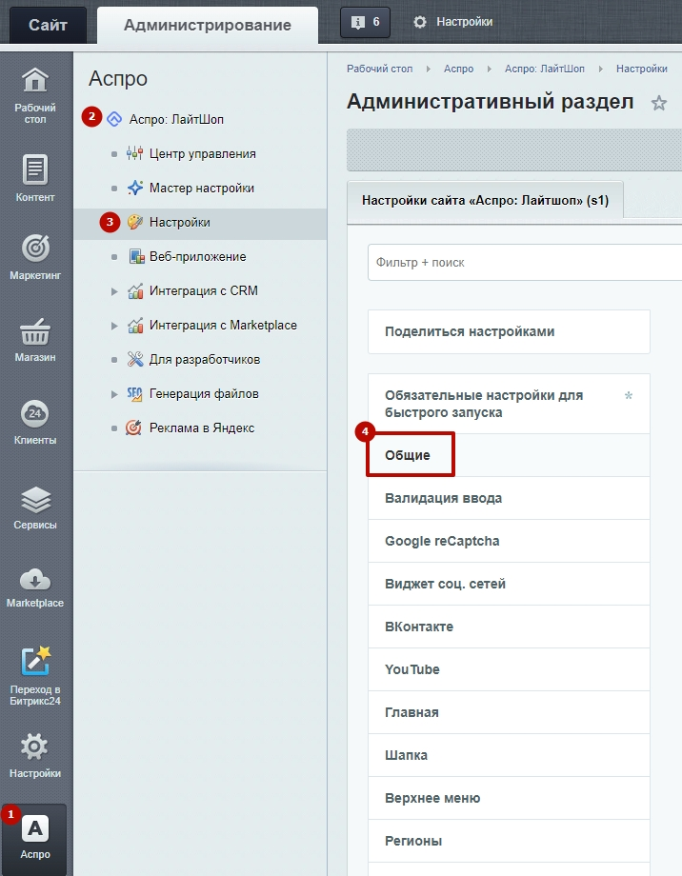This screenshot has width=682, height=876.
Task: Open the Google reCaptcha section
Action: (509, 541)
